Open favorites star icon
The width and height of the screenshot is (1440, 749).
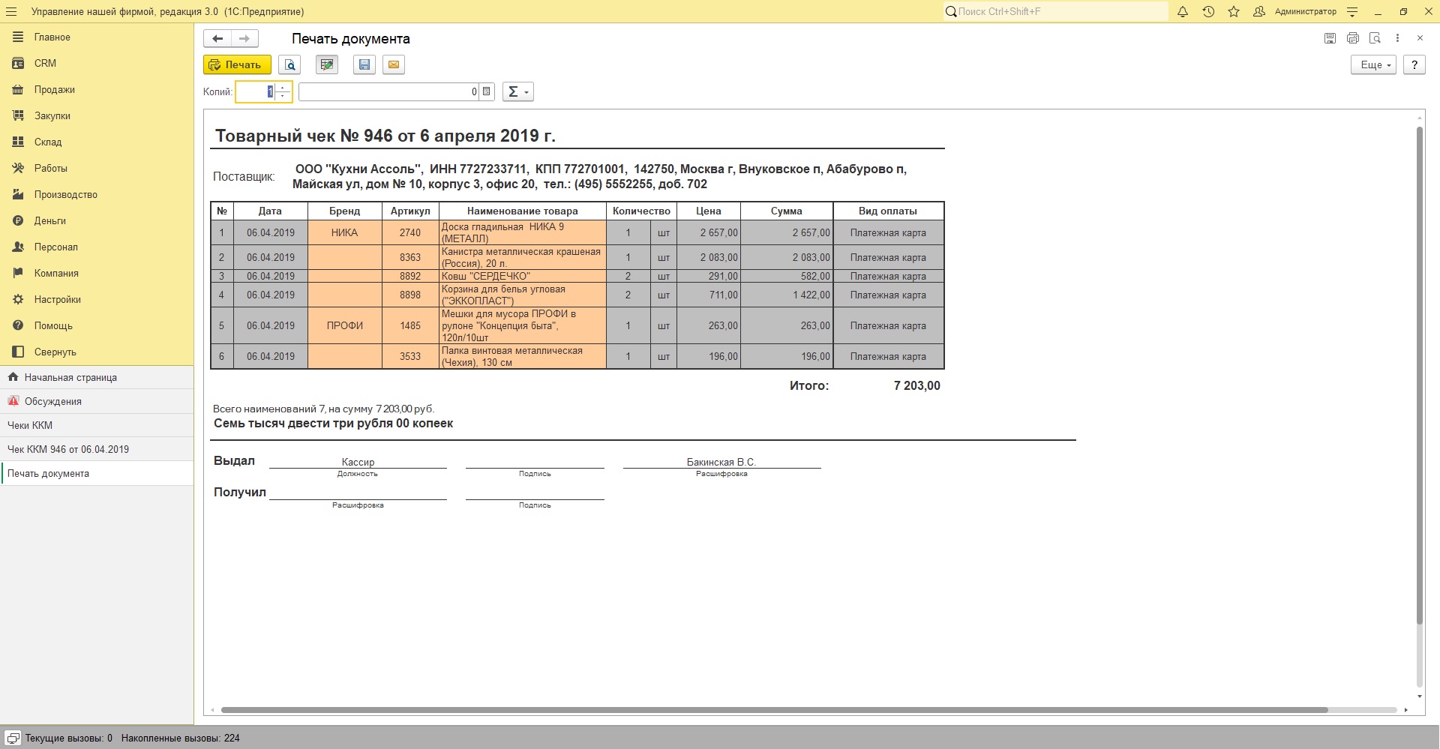pyautogui.click(x=1234, y=11)
